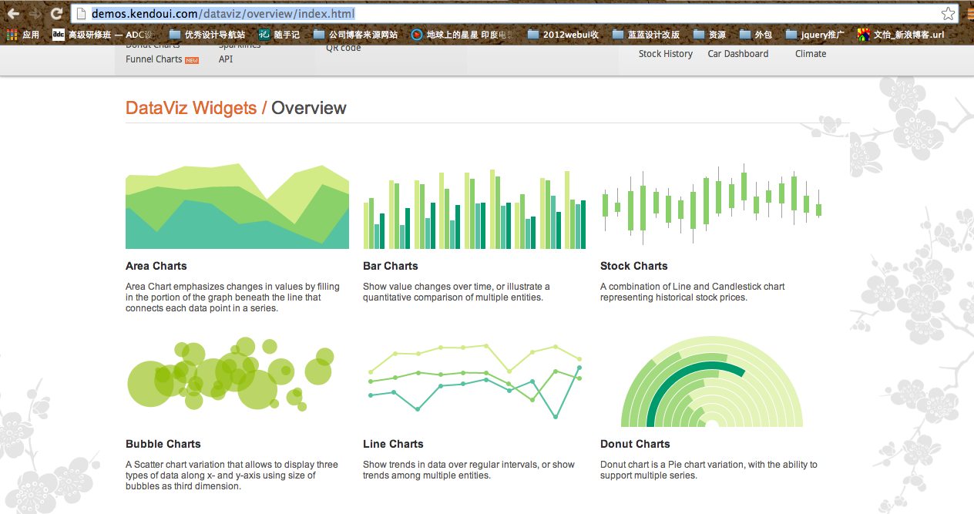Click the browser back arrow

[x=13, y=14]
